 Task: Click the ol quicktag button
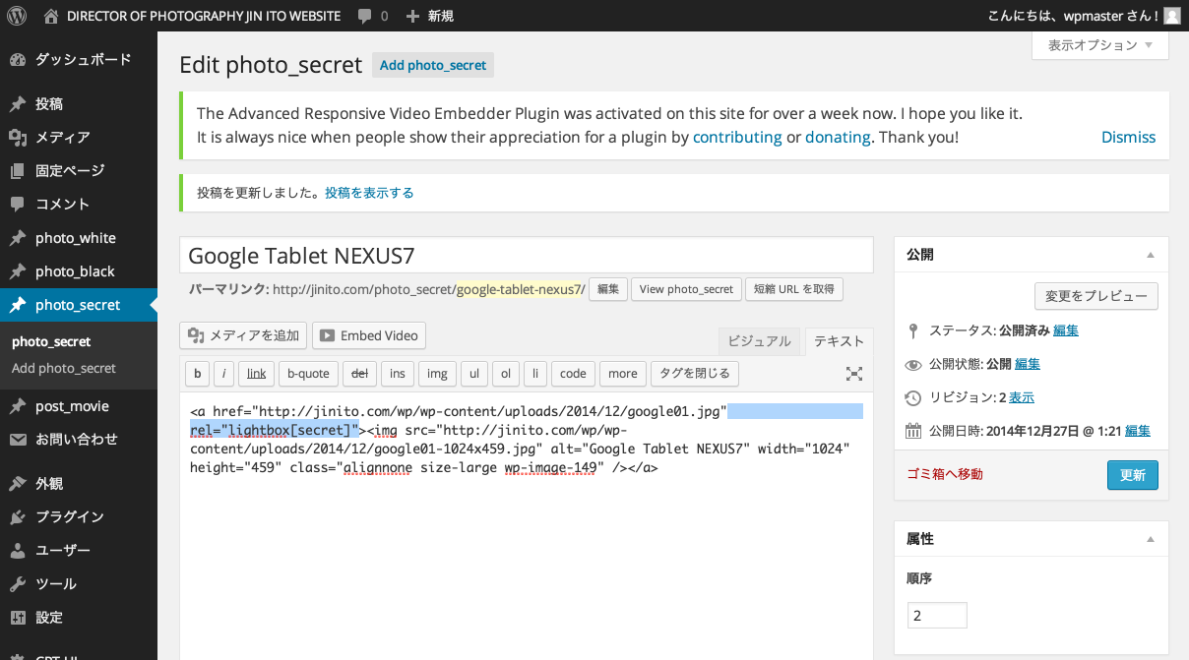pyautogui.click(x=505, y=373)
